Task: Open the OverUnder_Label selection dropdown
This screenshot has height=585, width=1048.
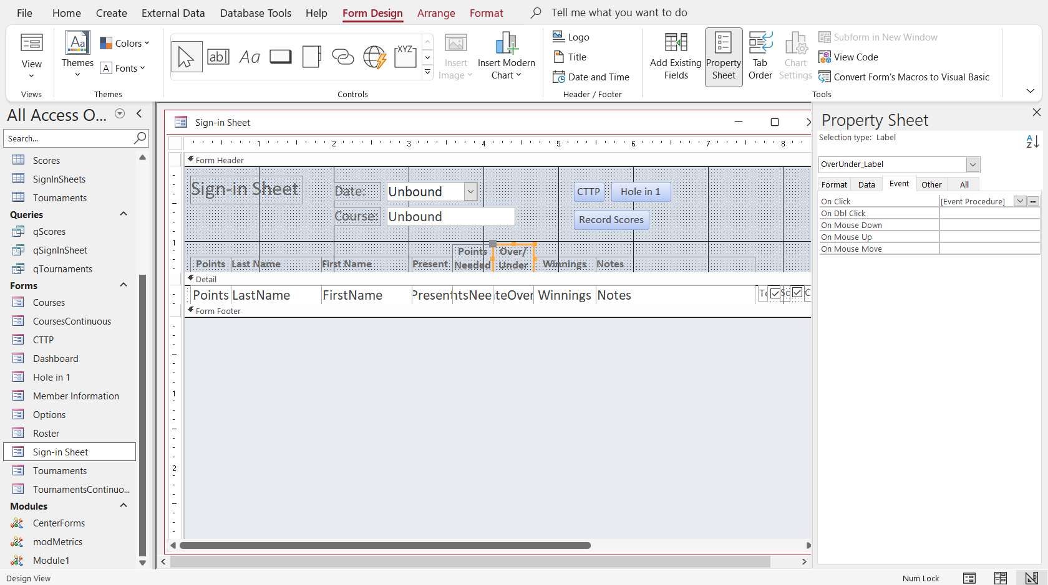Action: tap(973, 164)
